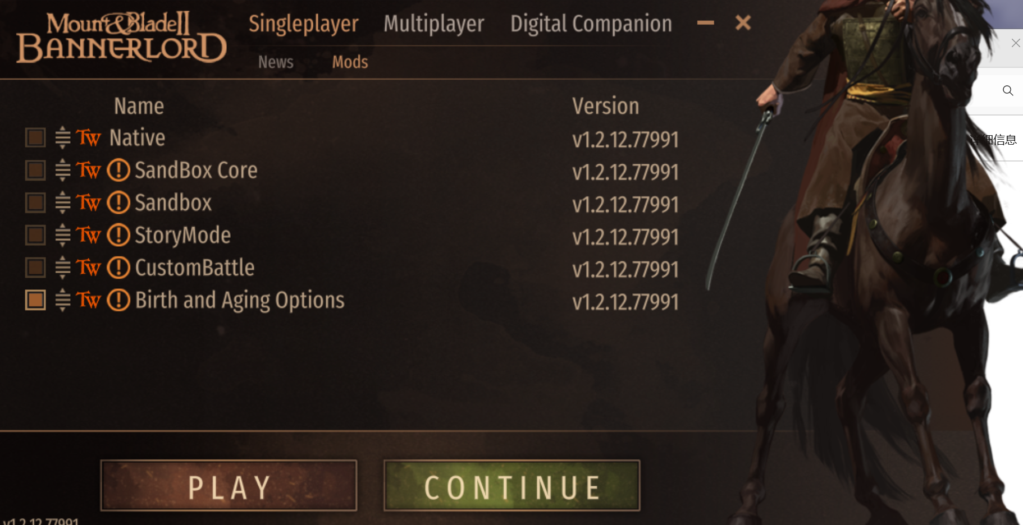Click the warning icon beside SandBox Core

(x=118, y=170)
